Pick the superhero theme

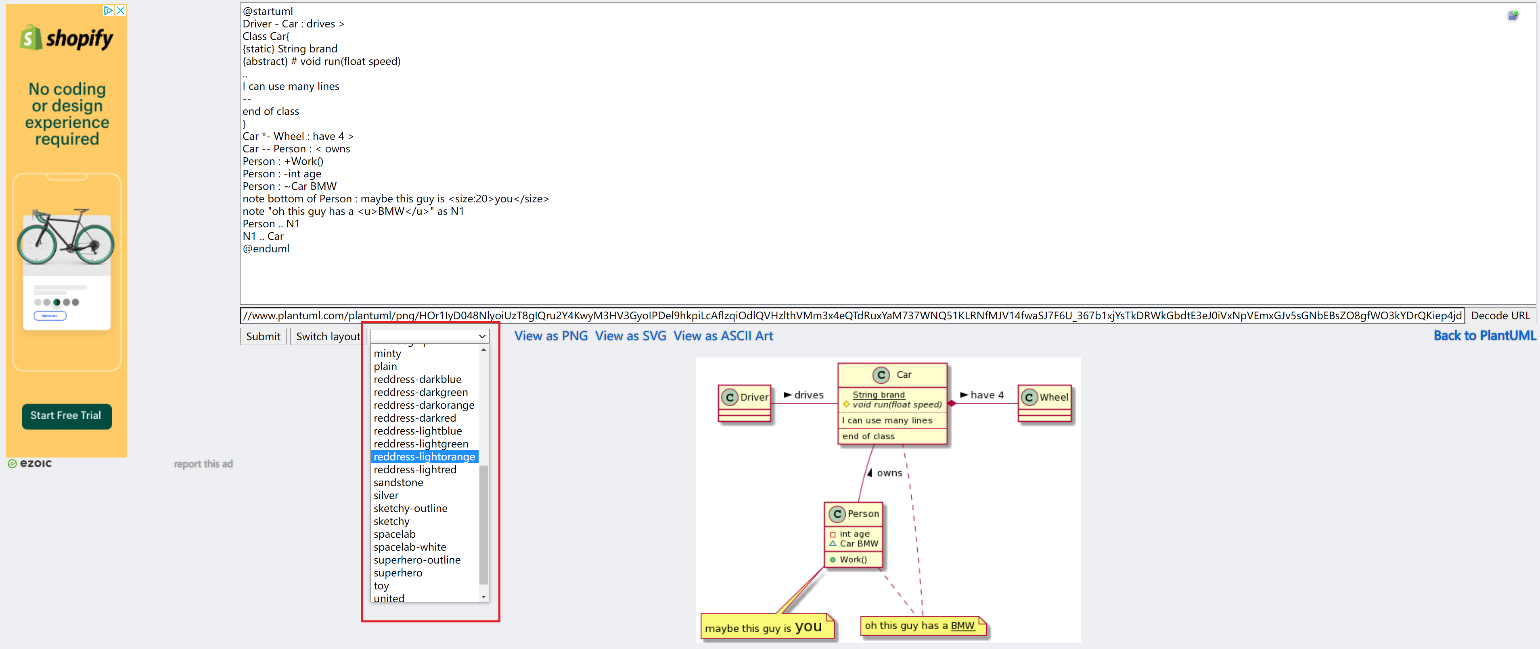coord(398,573)
